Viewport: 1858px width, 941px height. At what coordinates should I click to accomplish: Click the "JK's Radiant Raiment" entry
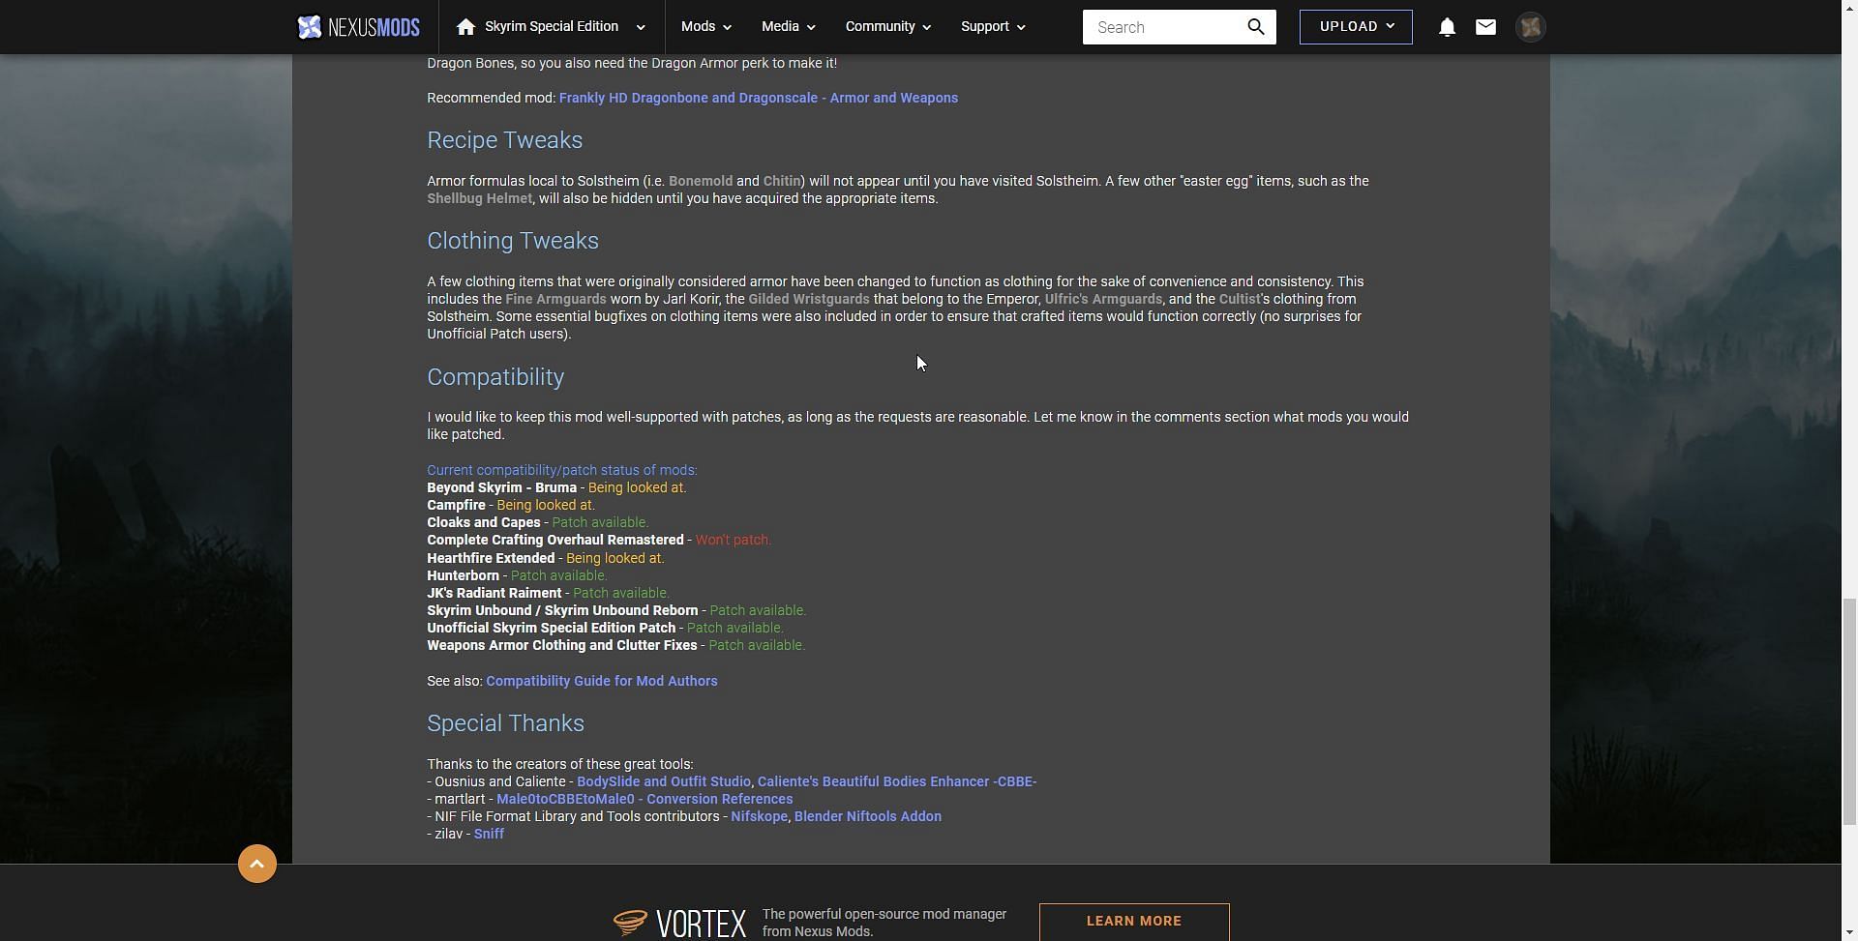[x=494, y=593]
